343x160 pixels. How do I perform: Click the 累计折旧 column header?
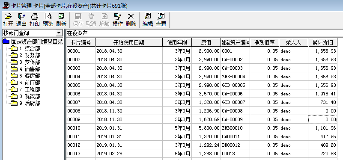pyautogui.click(x=322, y=42)
